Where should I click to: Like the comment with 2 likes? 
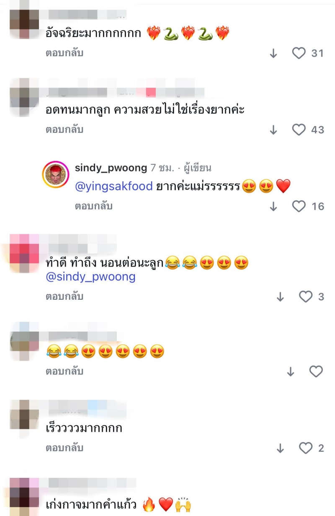(x=306, y=448)
